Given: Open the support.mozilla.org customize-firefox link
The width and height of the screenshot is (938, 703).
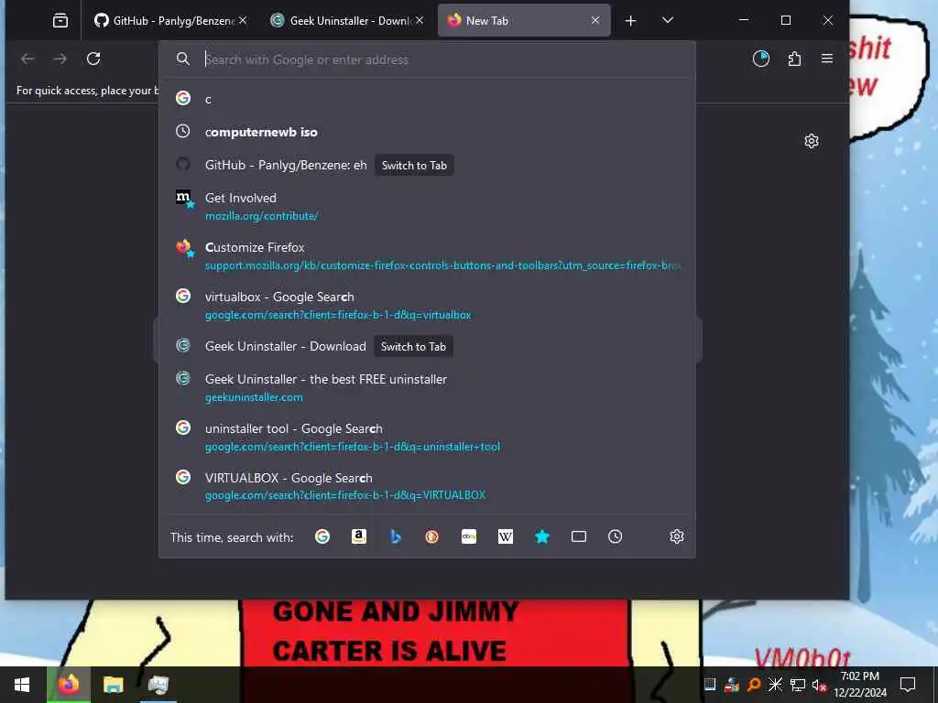Looking at the screenshot, I should pos(442,265).
